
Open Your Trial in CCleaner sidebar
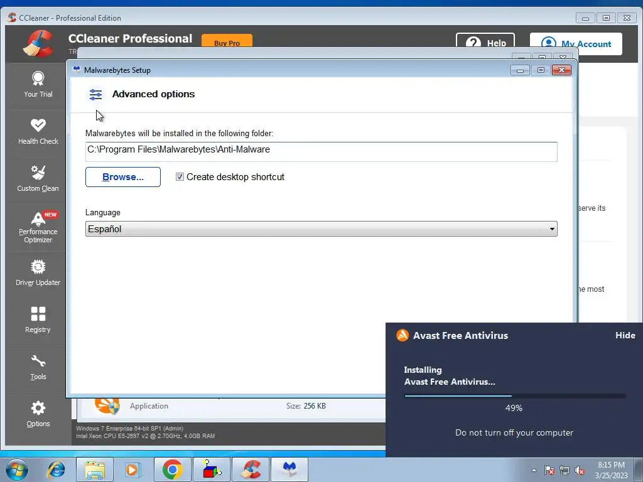(38, 85)
